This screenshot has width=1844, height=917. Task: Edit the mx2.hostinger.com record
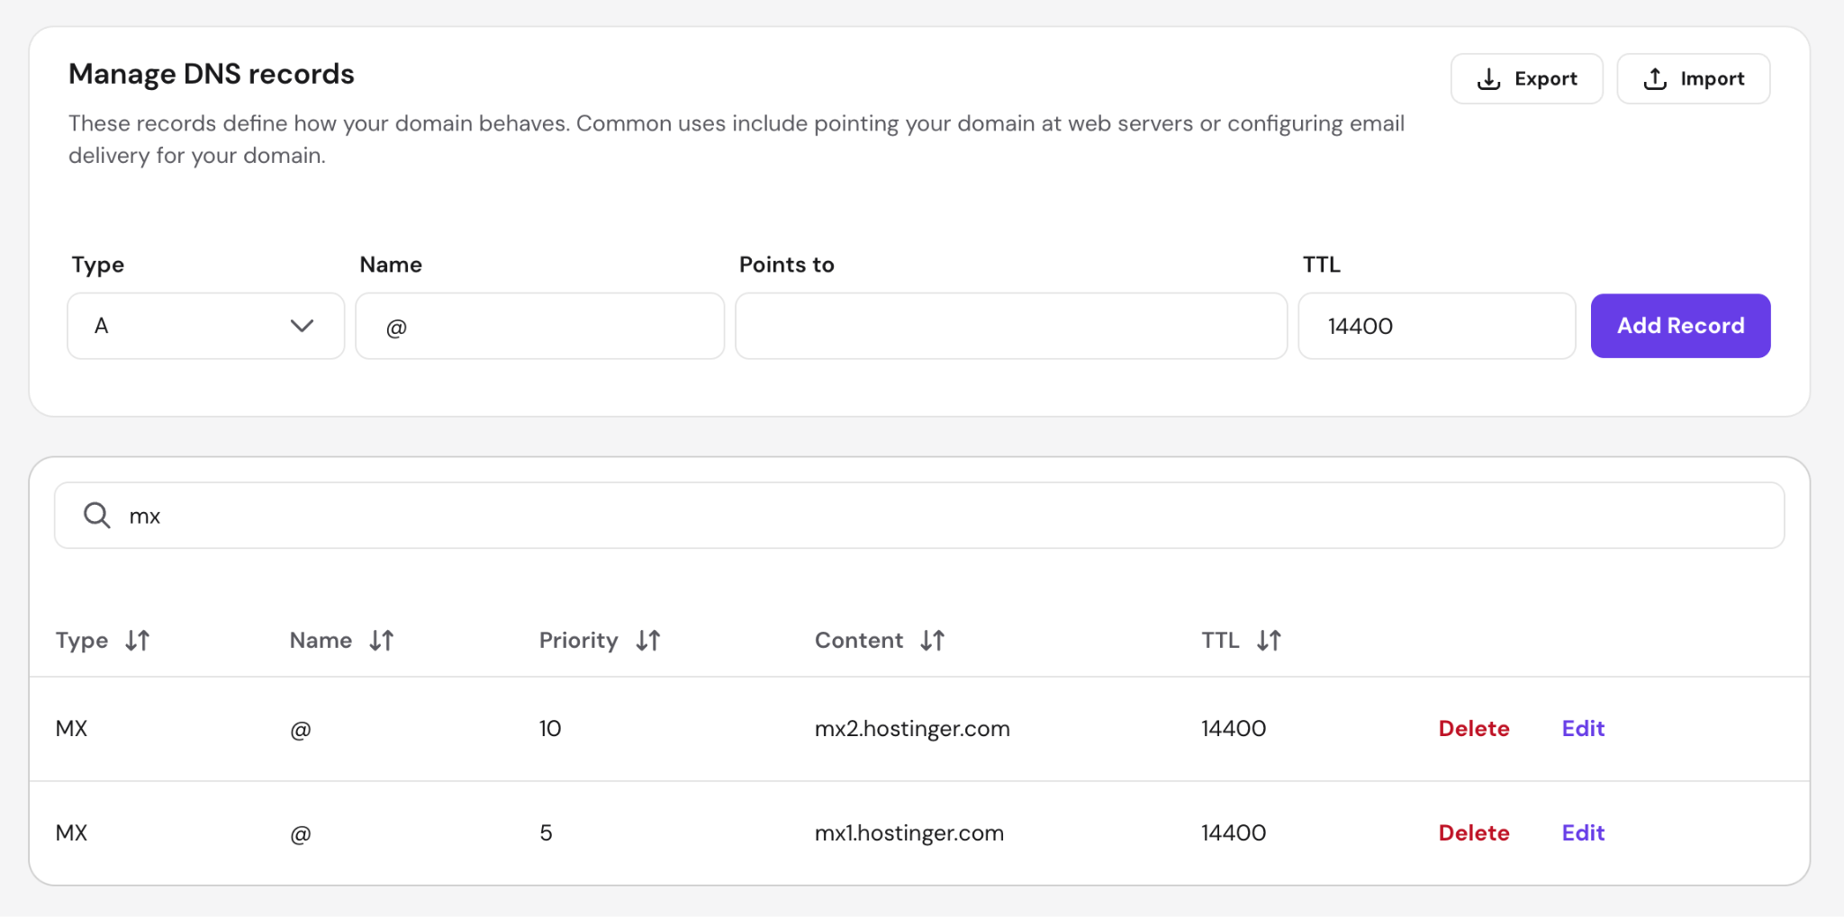[1582, 728]
